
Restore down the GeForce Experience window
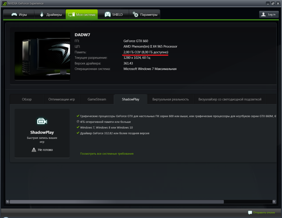273,3
